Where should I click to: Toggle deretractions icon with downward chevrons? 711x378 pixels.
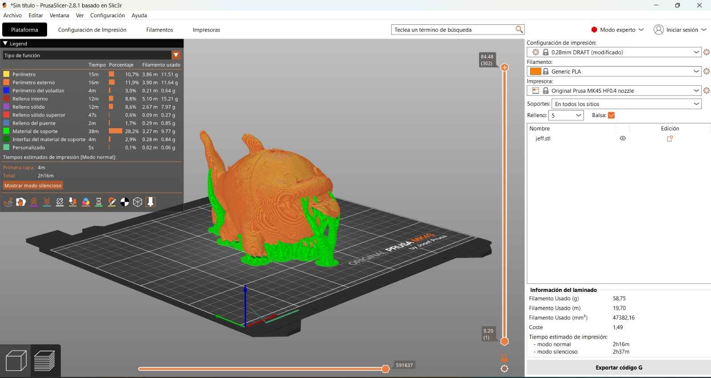(47, 202)
